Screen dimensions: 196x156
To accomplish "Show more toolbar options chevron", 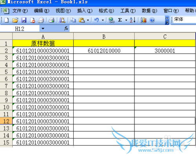I will (167, 20).
